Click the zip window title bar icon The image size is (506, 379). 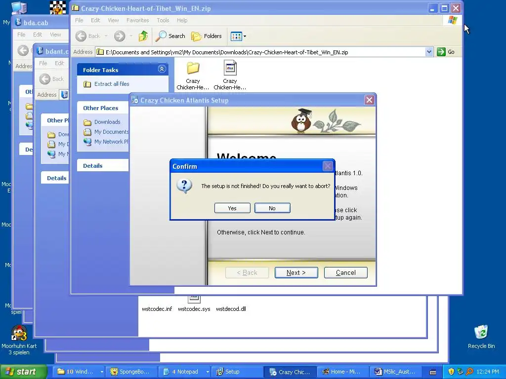click(x=76, y=8)
